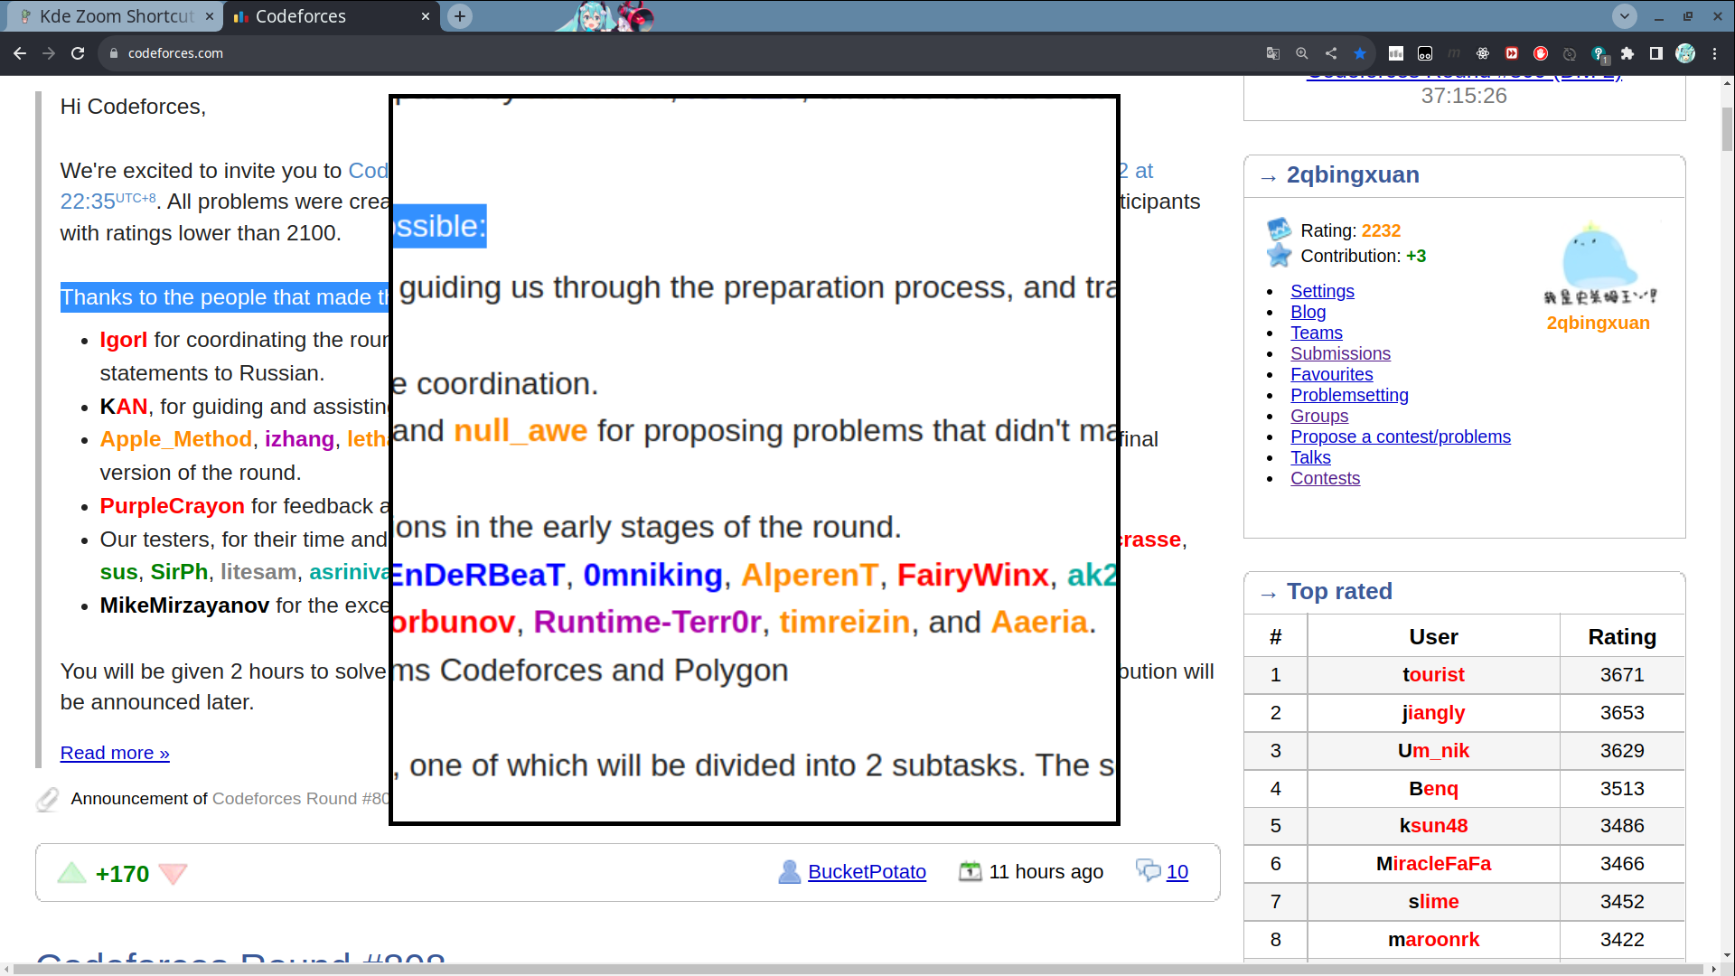Open slime's profile in Top rated
Screen dimensions: 1735x976
(1433, 902)
